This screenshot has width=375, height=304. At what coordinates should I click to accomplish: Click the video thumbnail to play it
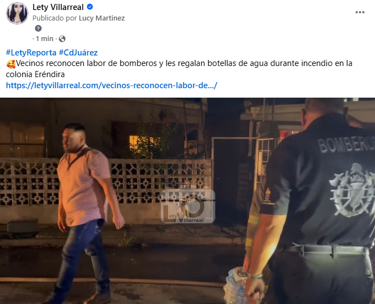pos(187,201)
